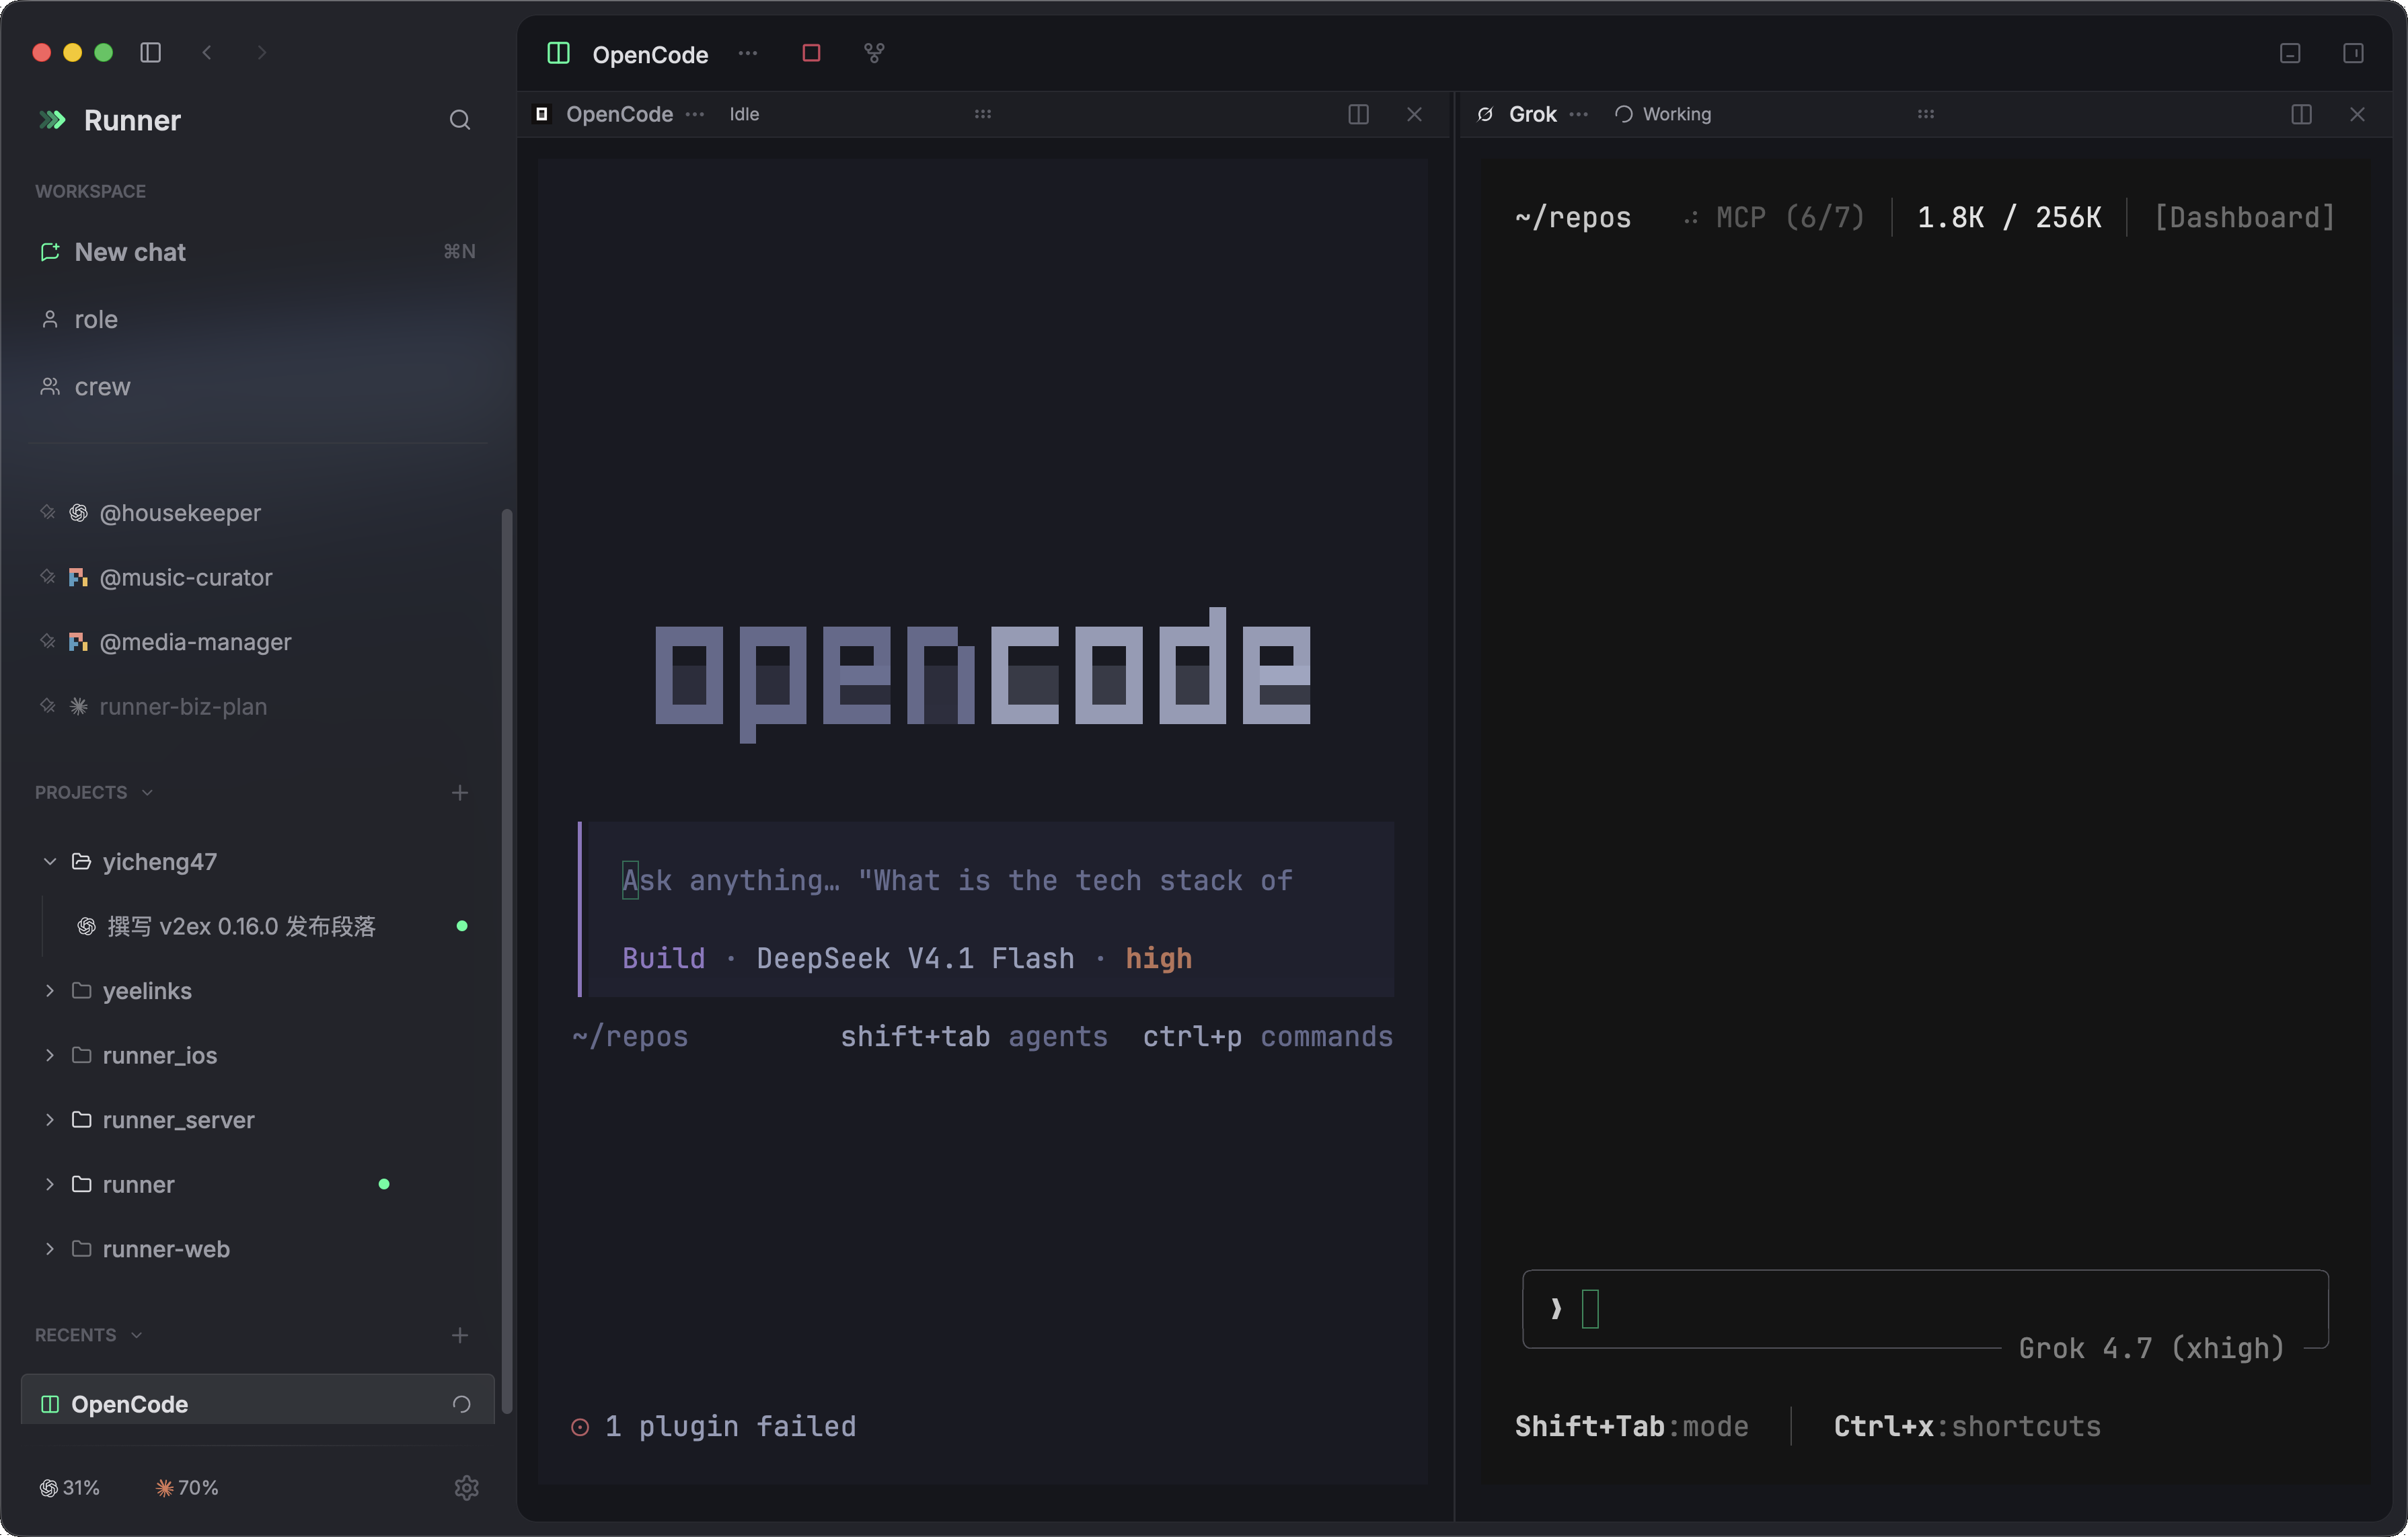The width and height of the screenshot is (2408, 1537).
Task: Toggle the left sidebar panel icon
Action: 151,52
